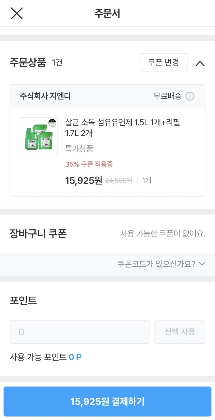Collapse the 주문상품 section chevron
The height and width of the screenshot is (420, 215).
200,63
